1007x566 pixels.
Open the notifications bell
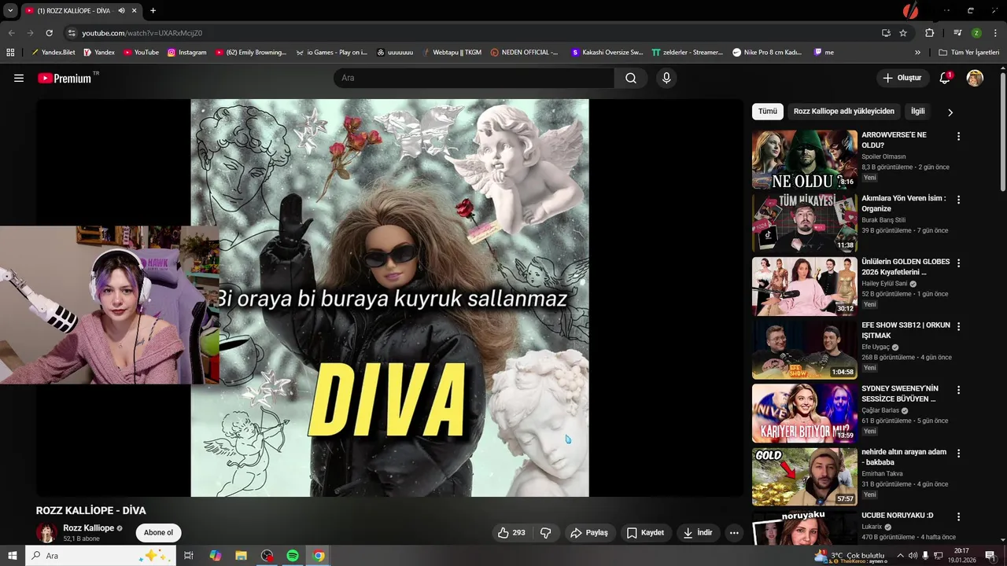[x=945, y=78]
